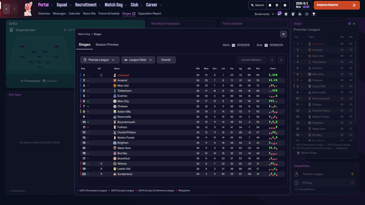Open the News Site submenu item

coord(90,14)
